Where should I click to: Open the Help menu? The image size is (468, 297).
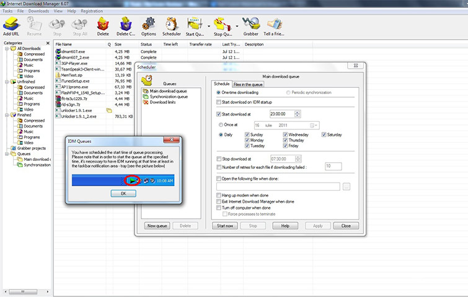click(x=72, y=11)
